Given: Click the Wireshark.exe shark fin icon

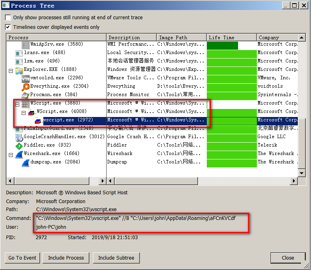Looking at the screenshot, I should pyautogui.click(x=19, y=154).
